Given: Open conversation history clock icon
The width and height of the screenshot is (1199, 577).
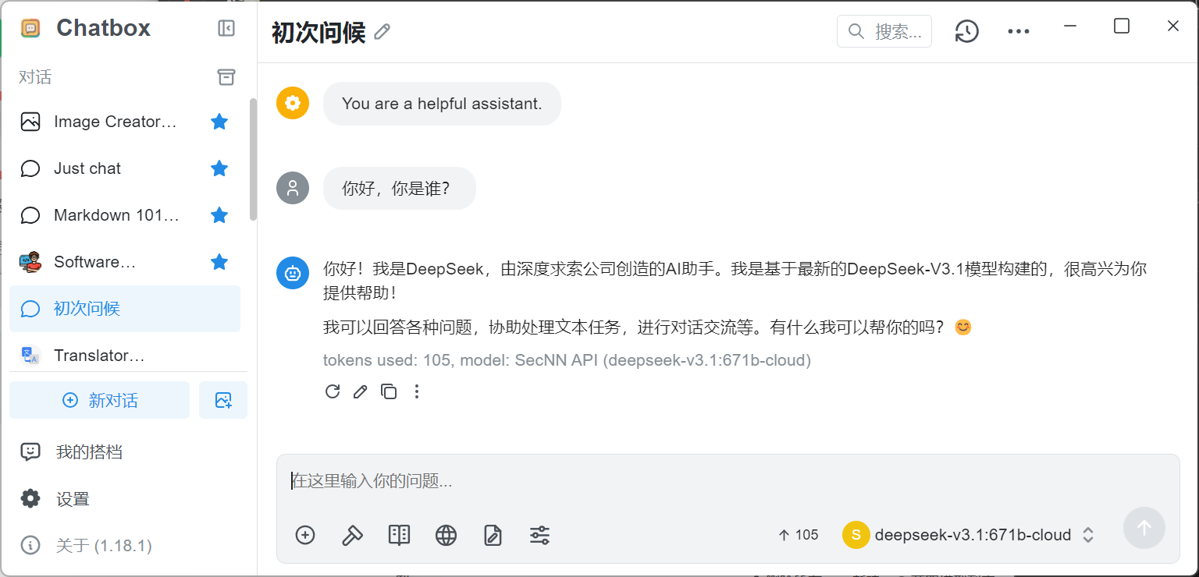Looking at the screenshot, I should click(967, 31).
